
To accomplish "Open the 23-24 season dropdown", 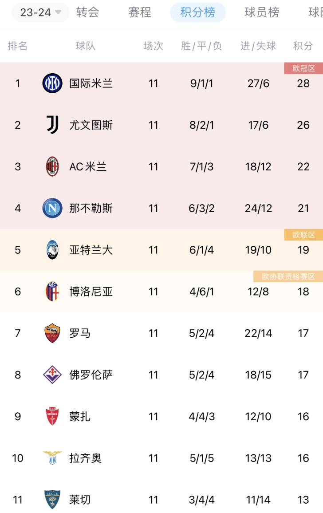I will 40,12.
